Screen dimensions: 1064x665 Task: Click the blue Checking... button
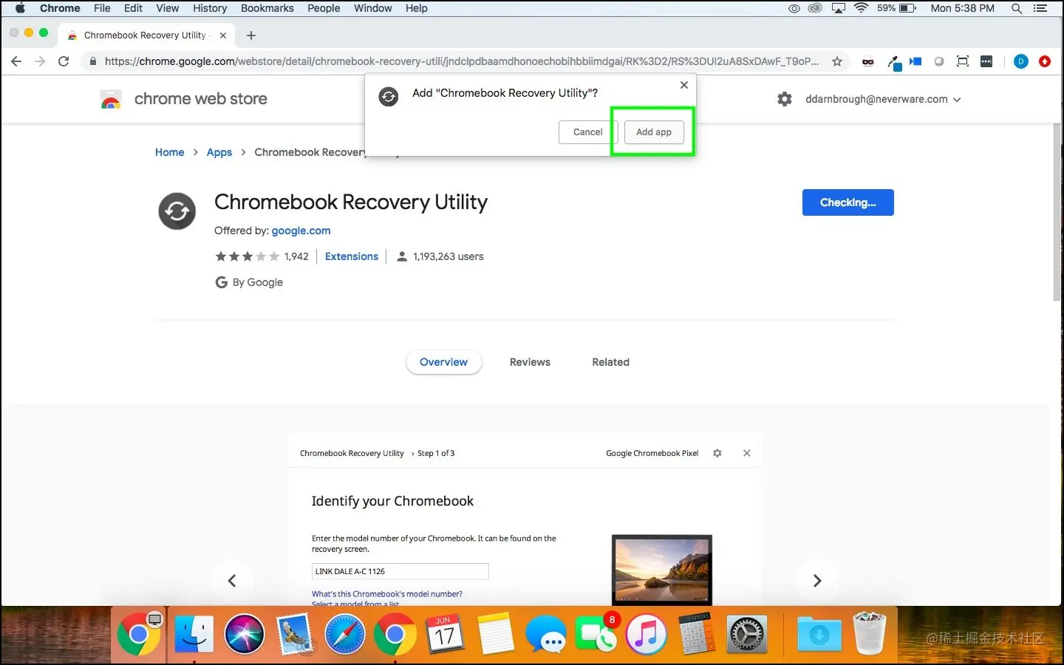point(848,202)
